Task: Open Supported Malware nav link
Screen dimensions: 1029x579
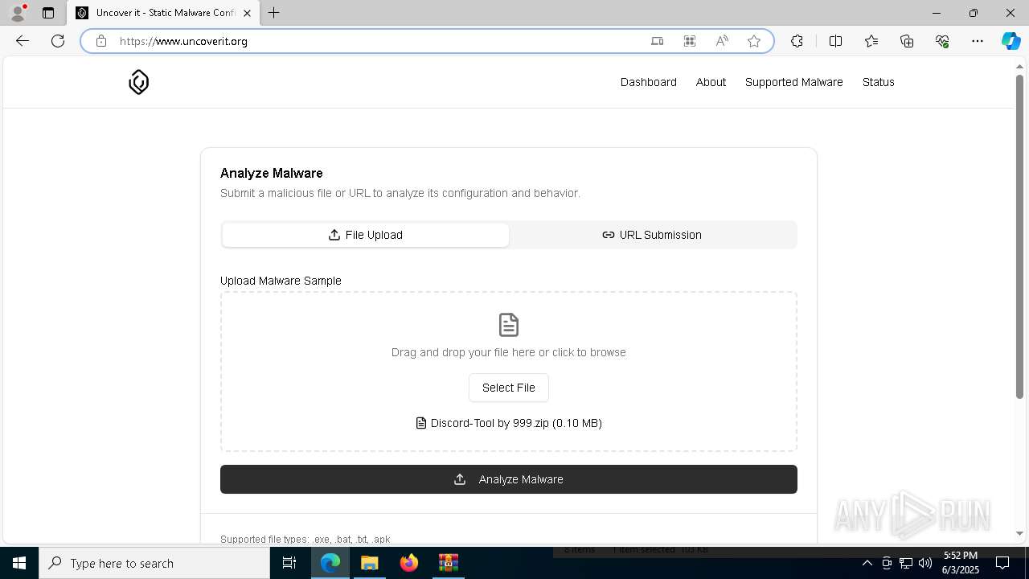Action: pyautogui.click(x=793, y=82)
